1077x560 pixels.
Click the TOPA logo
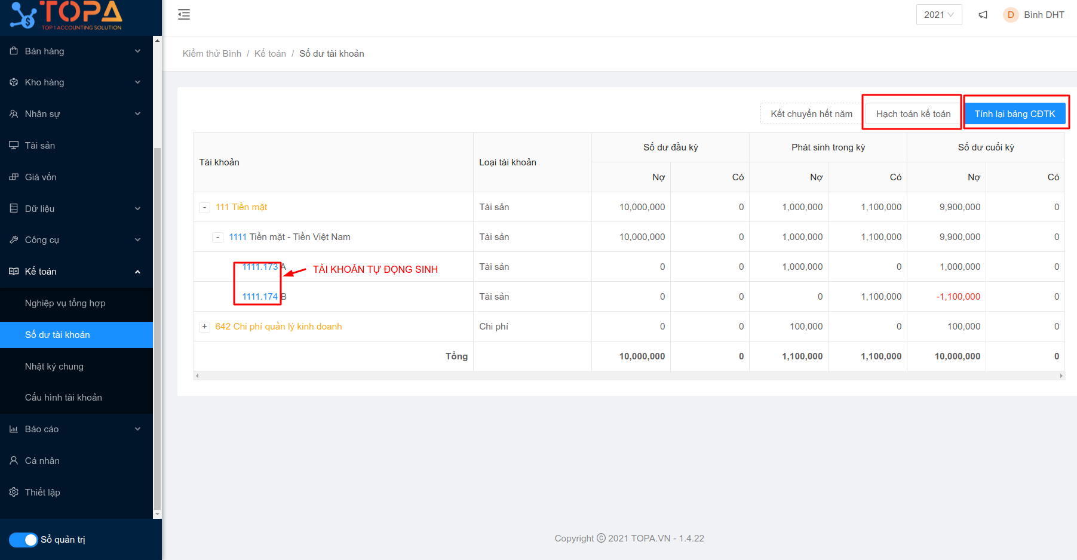pos(66,16)
